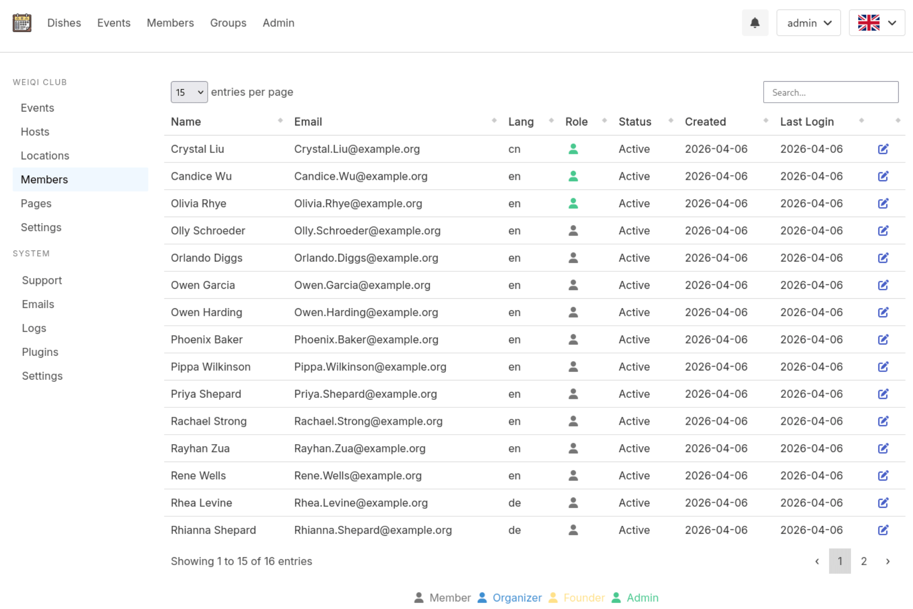This screenshot has height=609, width=913.
Task: Open the entries per page dropdown
Action: point(189,92)
